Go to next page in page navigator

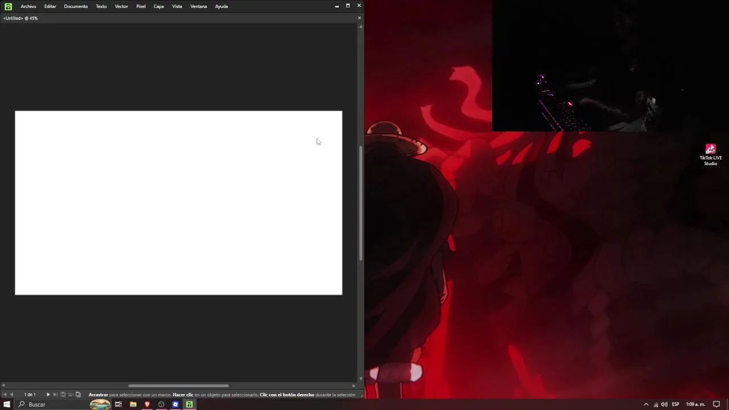tap(48, 395)
